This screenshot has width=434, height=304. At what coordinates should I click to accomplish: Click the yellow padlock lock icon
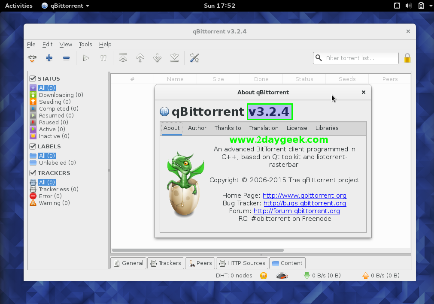click(407, 58)
